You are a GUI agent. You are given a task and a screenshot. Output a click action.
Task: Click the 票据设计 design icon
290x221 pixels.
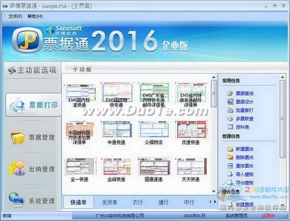click(230, 102)
